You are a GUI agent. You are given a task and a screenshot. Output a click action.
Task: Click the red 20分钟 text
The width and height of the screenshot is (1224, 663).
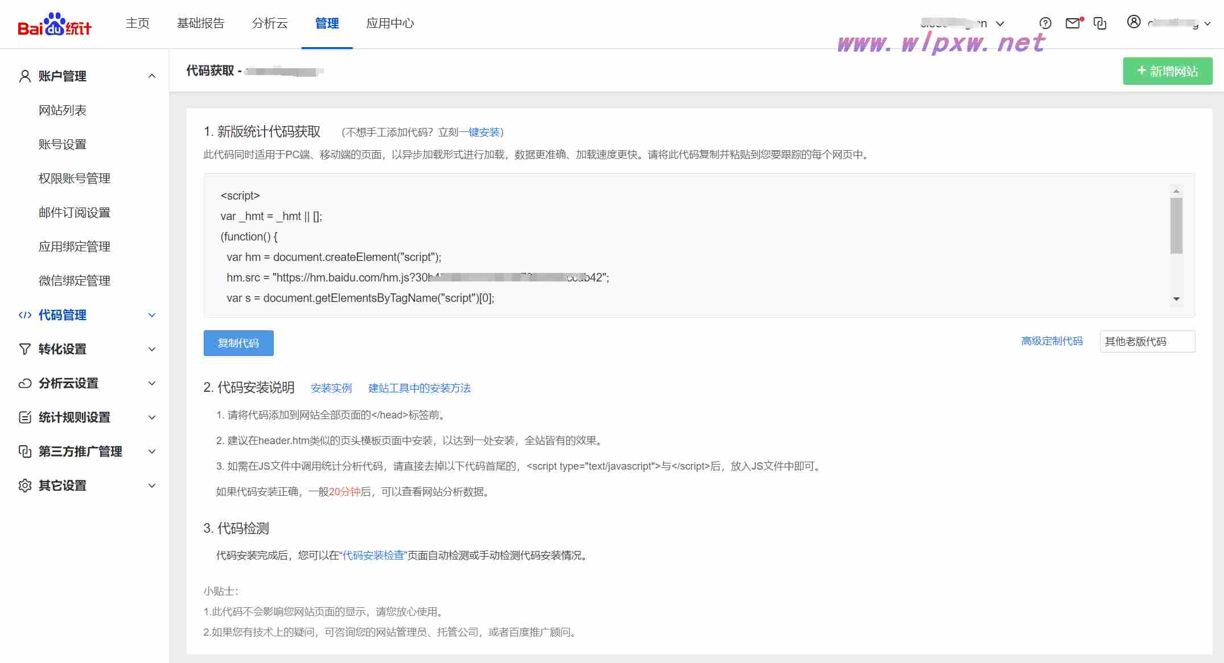345,492
